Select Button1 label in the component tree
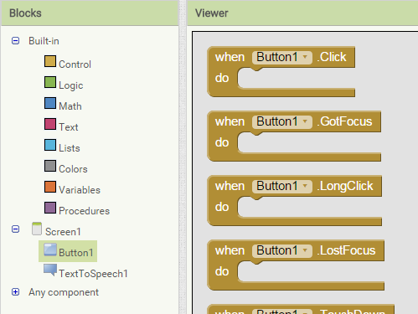The image size is (418, 314). click(76, 253)
